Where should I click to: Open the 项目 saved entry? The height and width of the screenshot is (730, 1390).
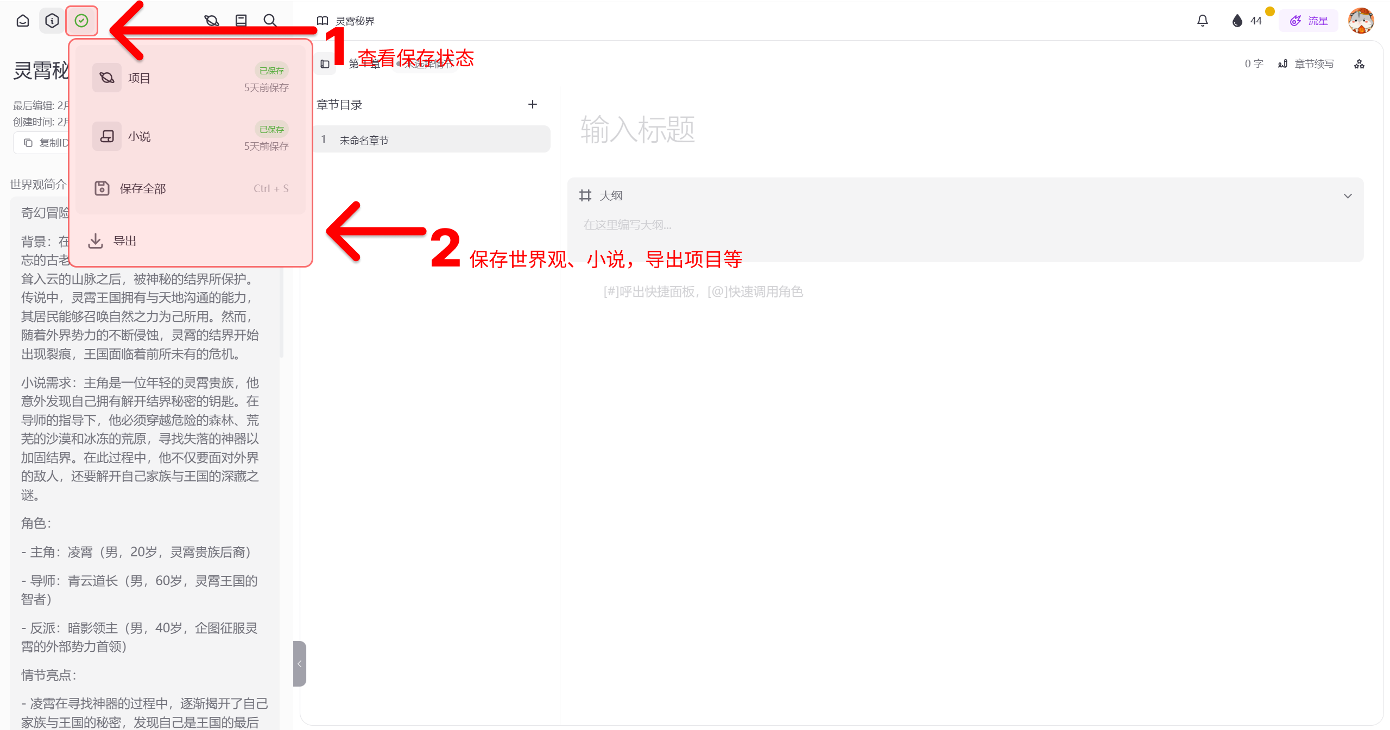[191, 78]
